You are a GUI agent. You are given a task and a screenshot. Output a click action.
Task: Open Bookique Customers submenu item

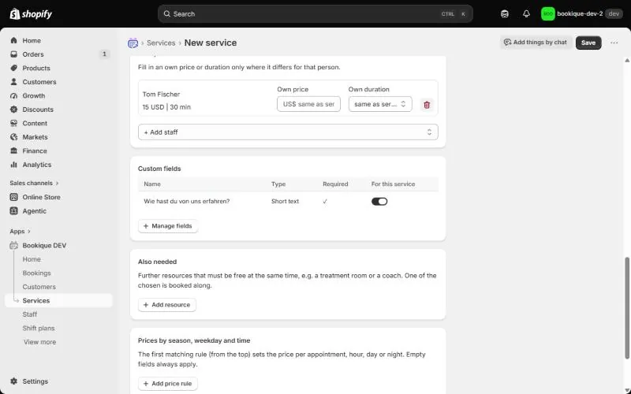(x=39, y=287)
